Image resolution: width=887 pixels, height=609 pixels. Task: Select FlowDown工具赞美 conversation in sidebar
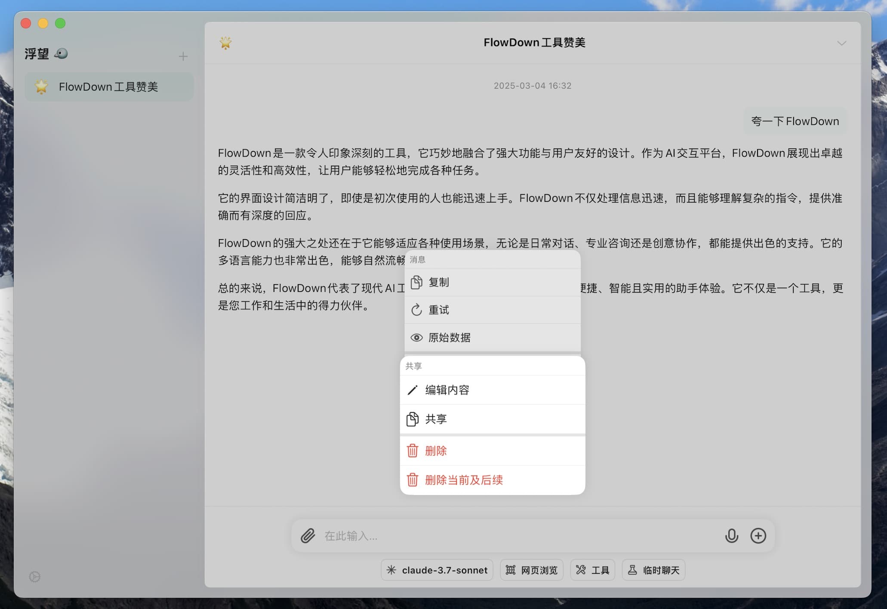(x=109, y=87)
